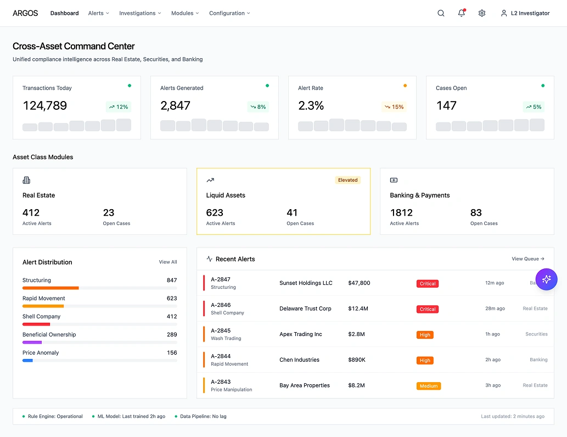The width and height of the screenshot is (567, 437).
Task: Click the notifications bell icon
Action: [461, 13]
